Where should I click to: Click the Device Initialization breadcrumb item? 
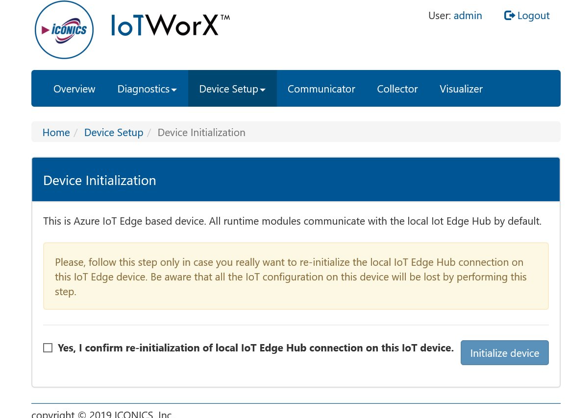pyautogui.click(x=201, y=133)
